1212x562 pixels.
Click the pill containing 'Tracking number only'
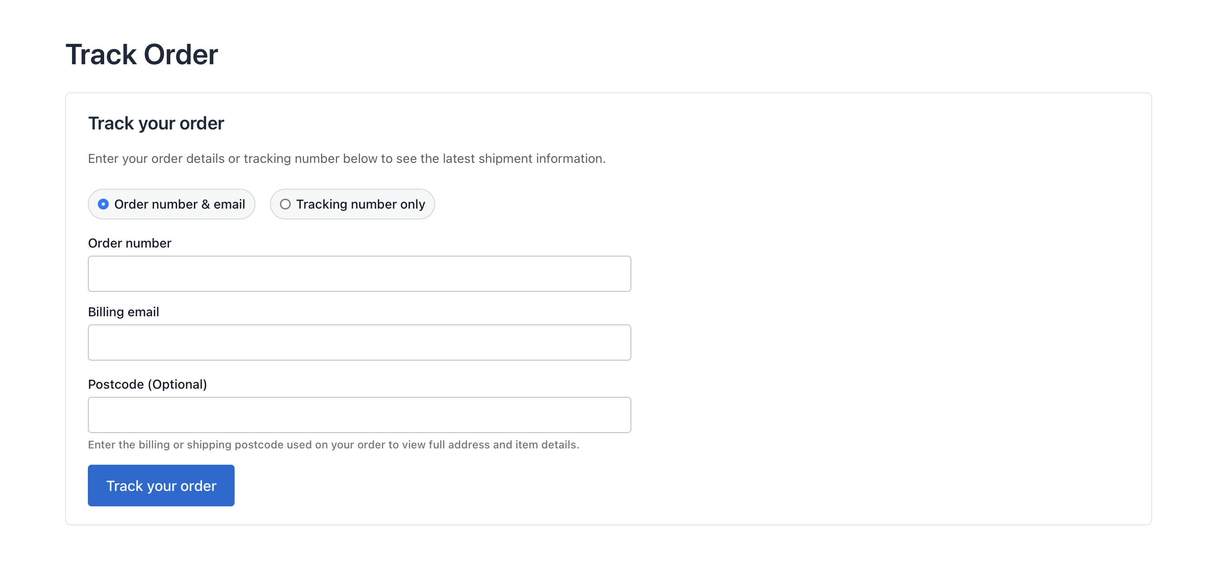click(352, 204)
